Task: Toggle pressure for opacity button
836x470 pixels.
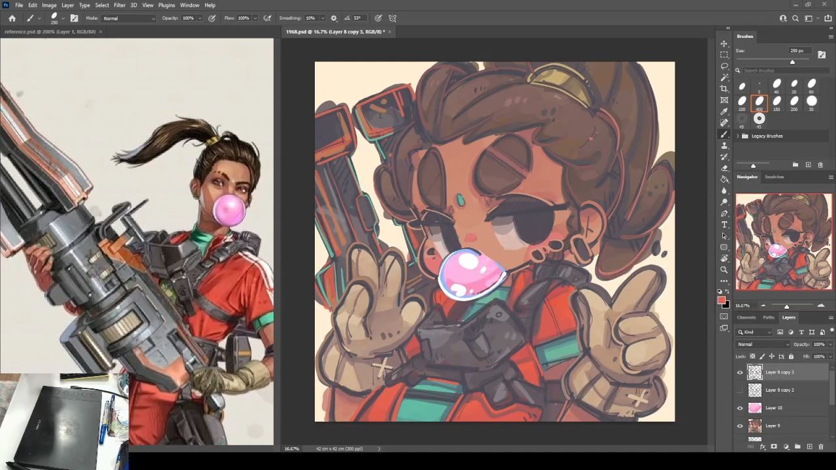Action: tap(212, 18)
